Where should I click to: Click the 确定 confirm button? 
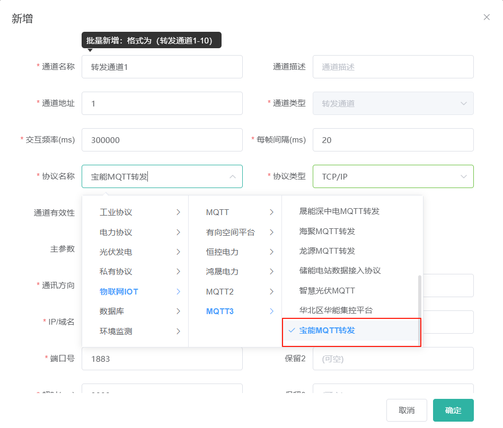click(x=453, y=411)
